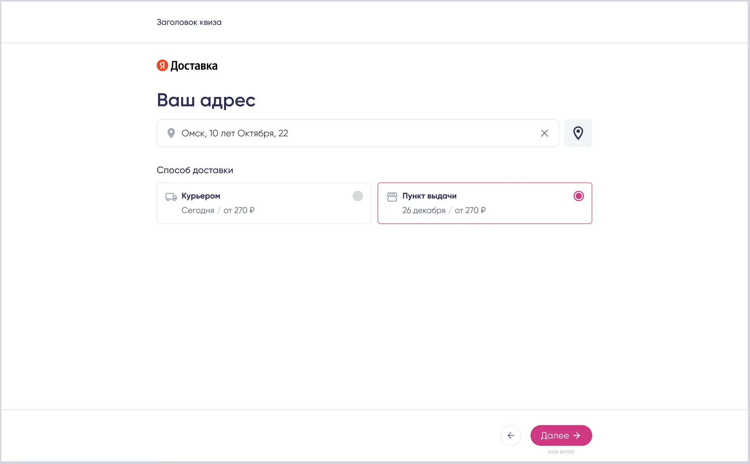Click the gray location pin inside address field

(x=171, y=133)
